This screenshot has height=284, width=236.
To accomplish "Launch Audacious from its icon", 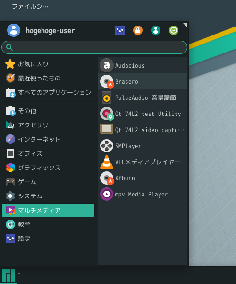I will pos(107,65).
